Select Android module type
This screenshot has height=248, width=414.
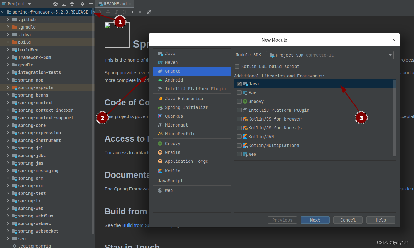coord(192,80)
